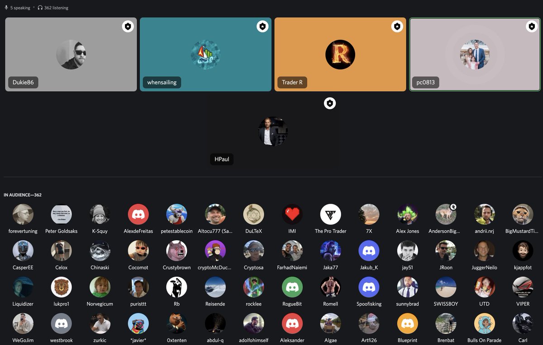Open The Pro Trader's avatar
543x345 pixels.
pos(331,214)
